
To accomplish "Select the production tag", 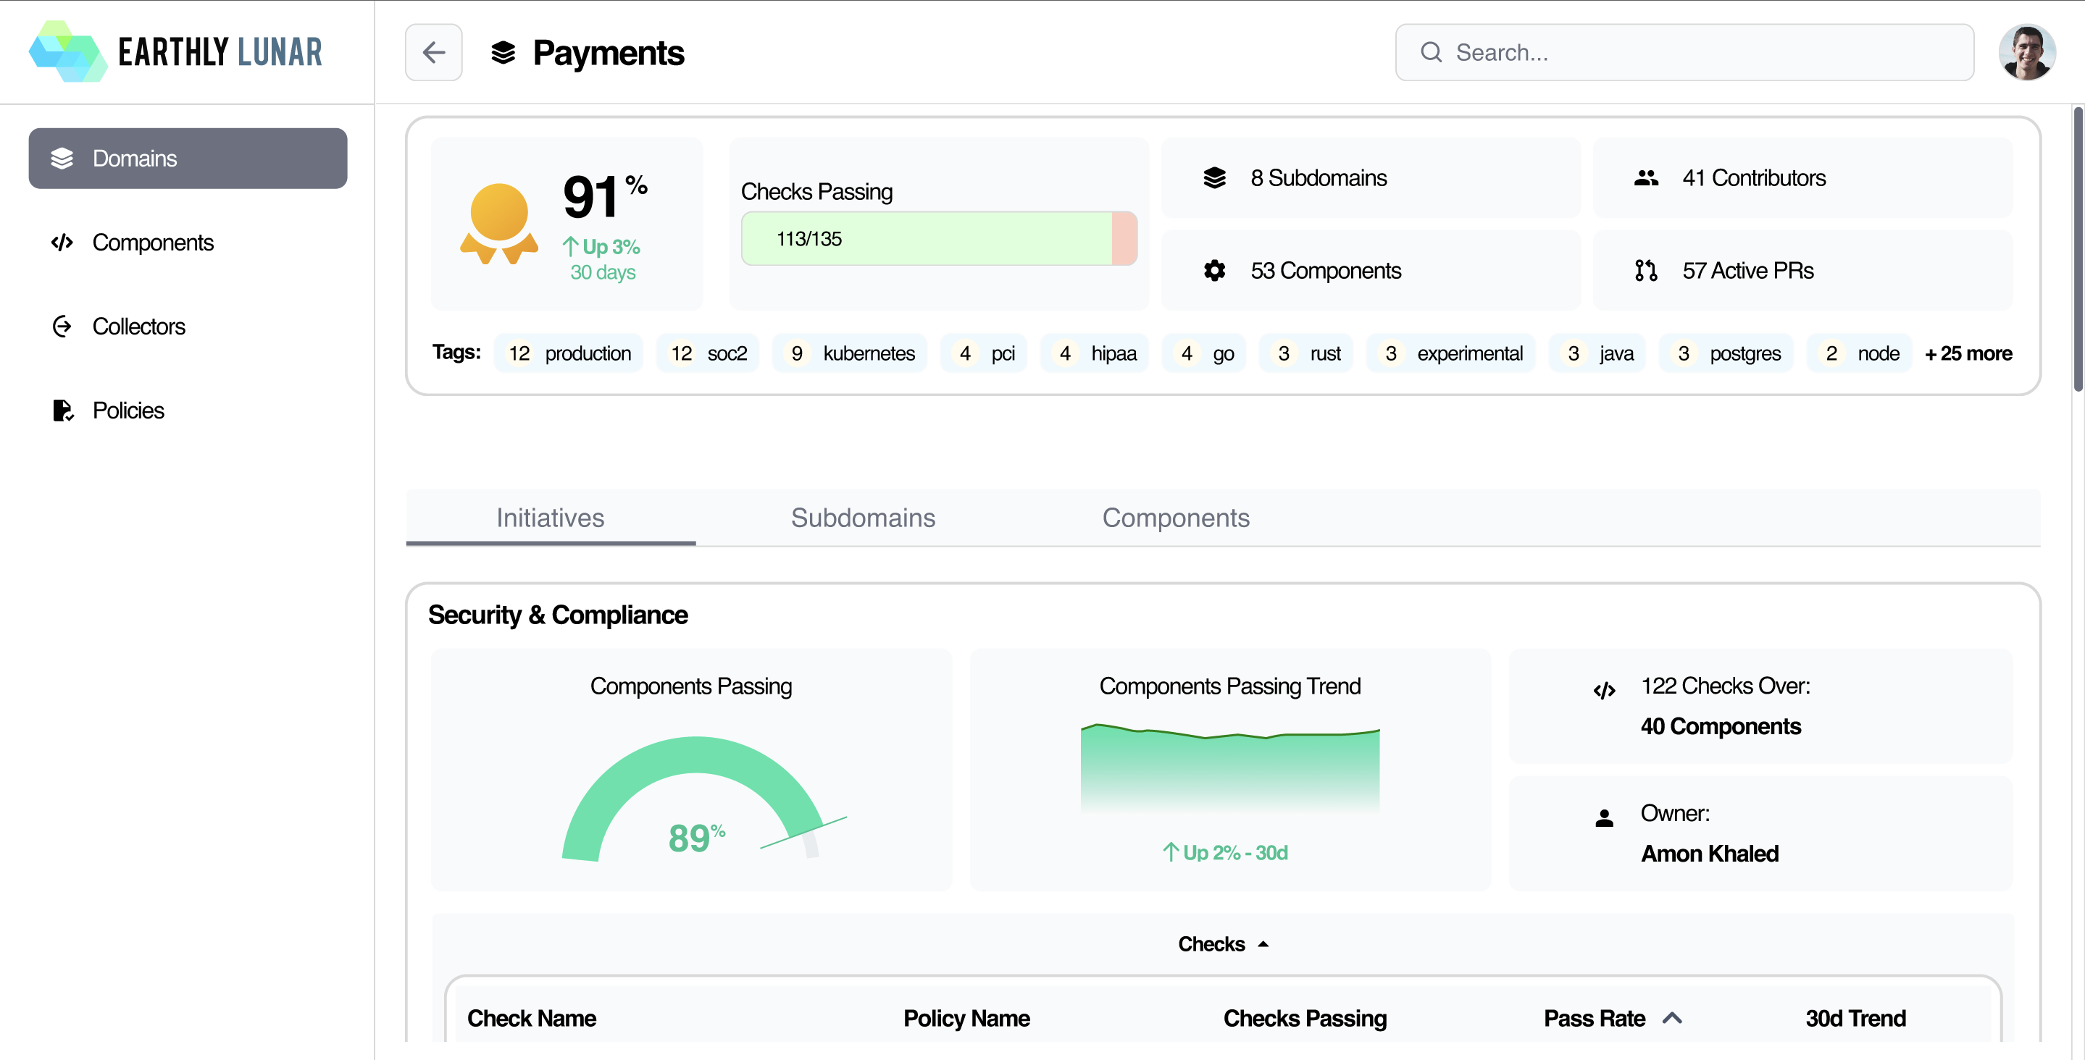I will pos(569,353).
